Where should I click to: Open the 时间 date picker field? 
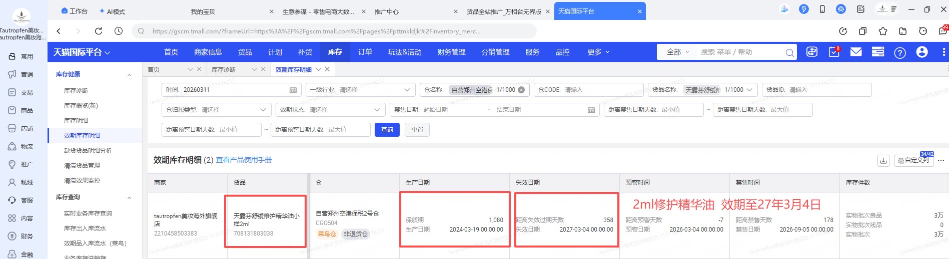[x=231, y=90]
